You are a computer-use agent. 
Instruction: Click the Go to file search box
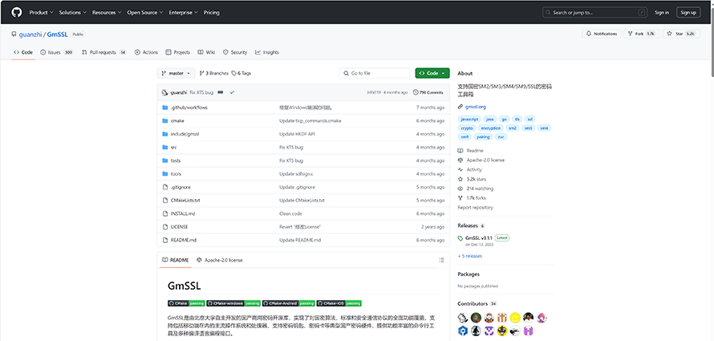point(375,73)
